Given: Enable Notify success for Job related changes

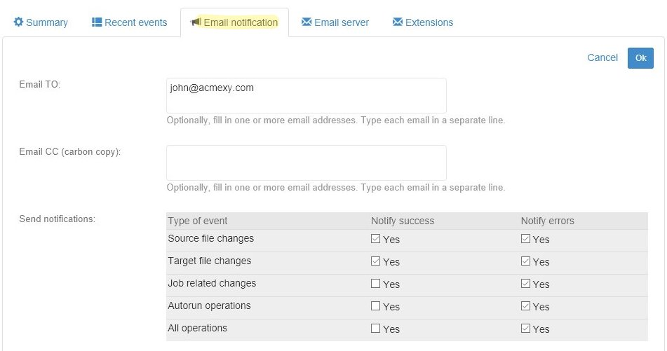Looking at the screenshot, I should coord(376,284).
